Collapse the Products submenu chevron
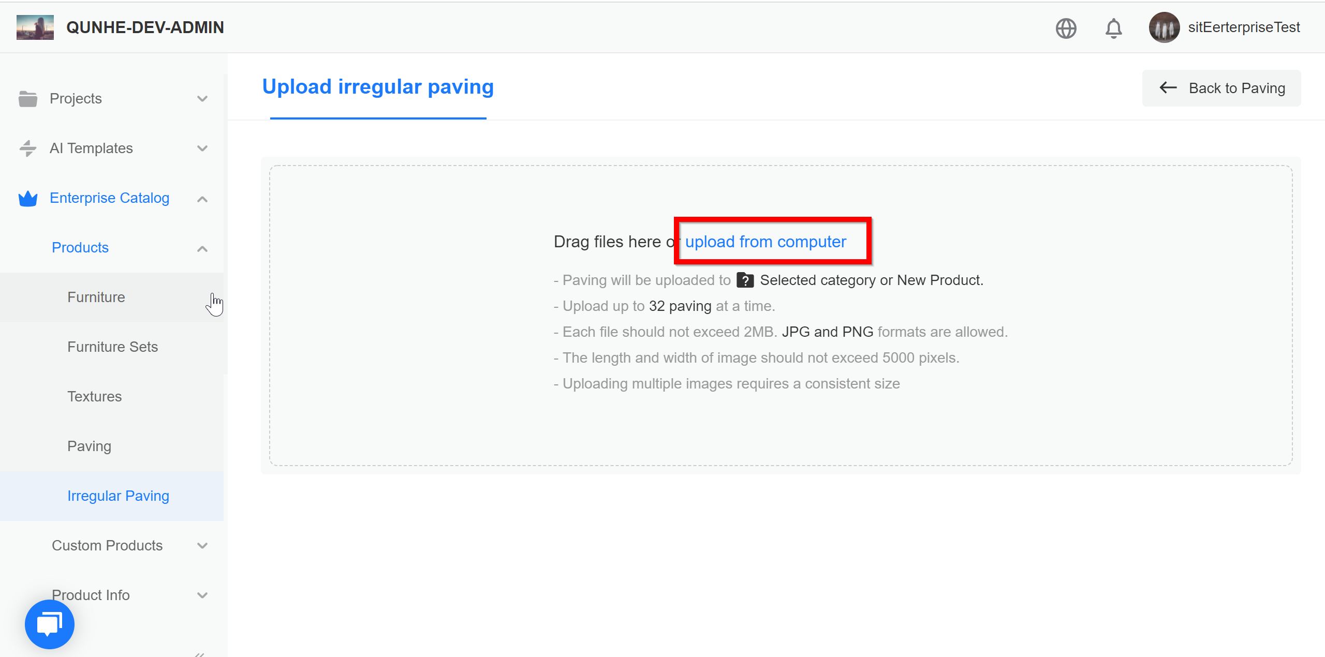The height and width of the screenshot is (657, 1325). (x=202, y=248)
